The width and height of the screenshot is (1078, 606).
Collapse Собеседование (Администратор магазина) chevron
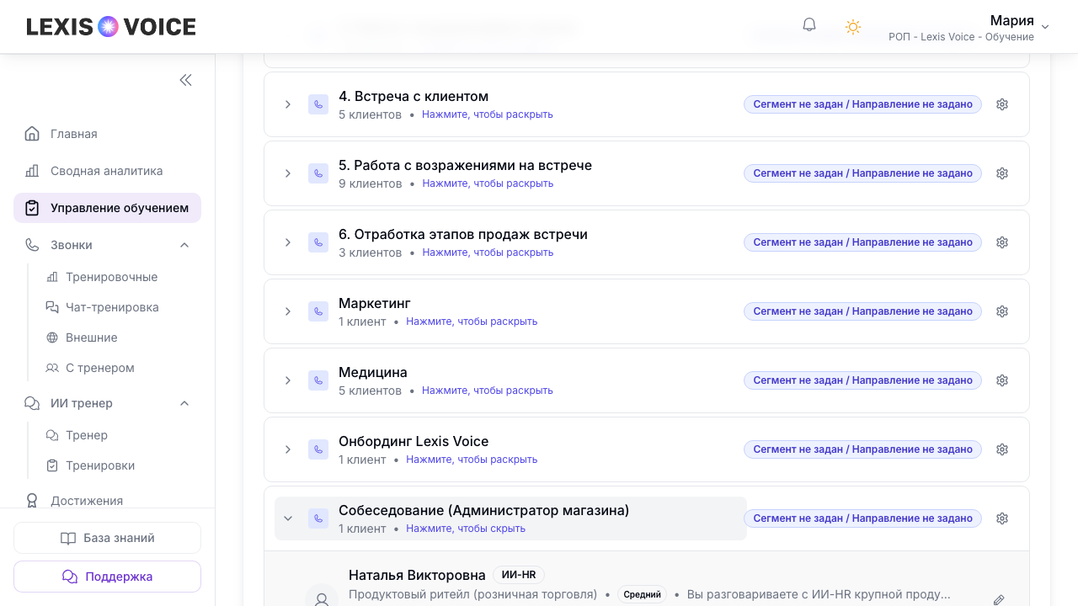288,518
